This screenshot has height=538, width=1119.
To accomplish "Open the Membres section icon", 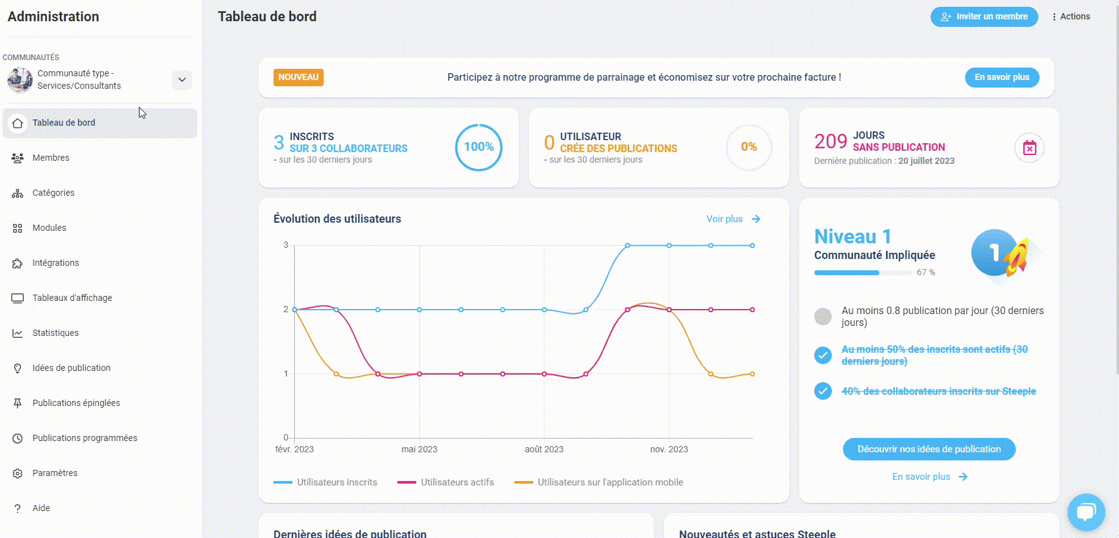I will click(18, 158).
